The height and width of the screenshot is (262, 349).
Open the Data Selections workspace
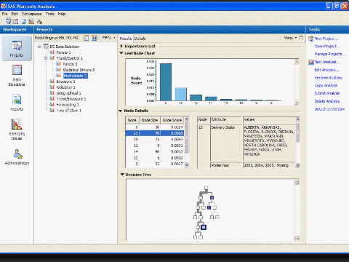17,76
